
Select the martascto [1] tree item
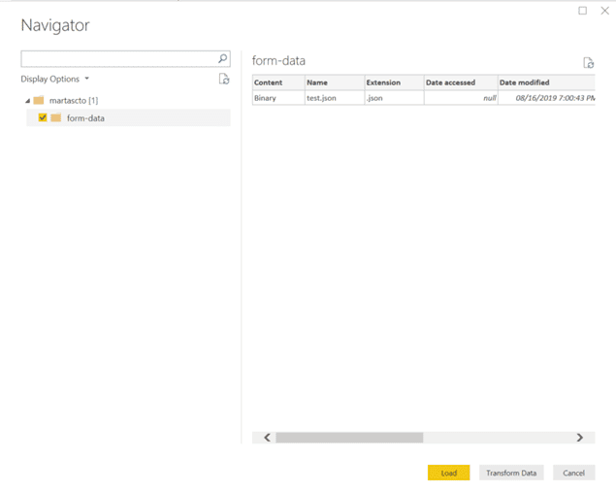pos(74,101)
